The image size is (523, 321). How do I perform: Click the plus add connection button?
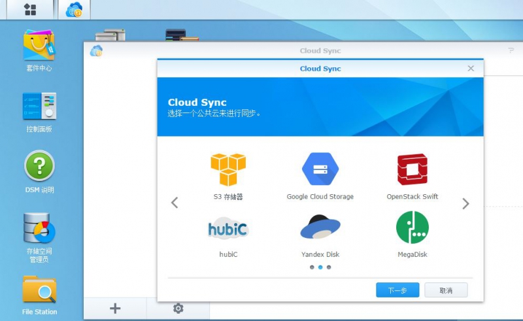click(x=115, y=309)
